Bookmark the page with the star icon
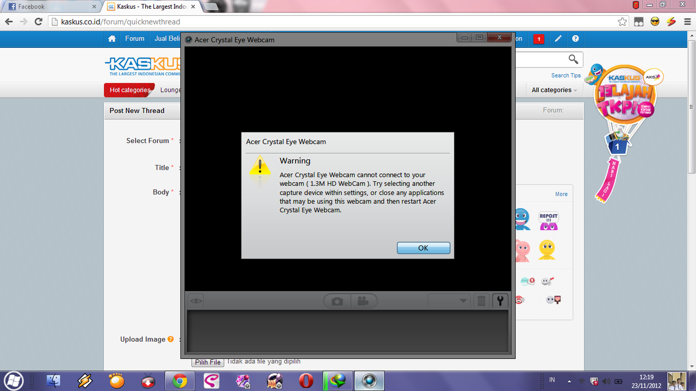 [x=623, y=22]
